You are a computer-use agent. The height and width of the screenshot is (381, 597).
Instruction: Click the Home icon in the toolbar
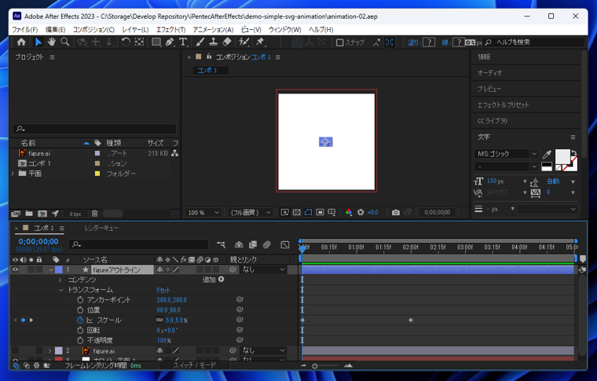(21, 42)
